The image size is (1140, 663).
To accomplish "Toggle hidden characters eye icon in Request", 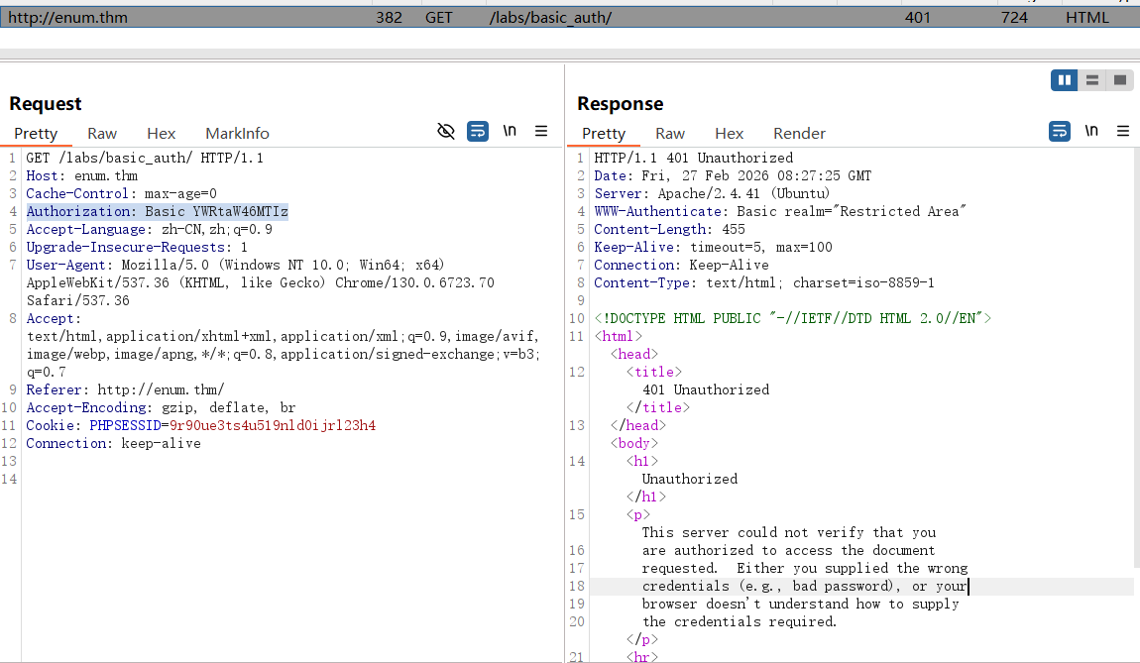I will pos(446,131).
